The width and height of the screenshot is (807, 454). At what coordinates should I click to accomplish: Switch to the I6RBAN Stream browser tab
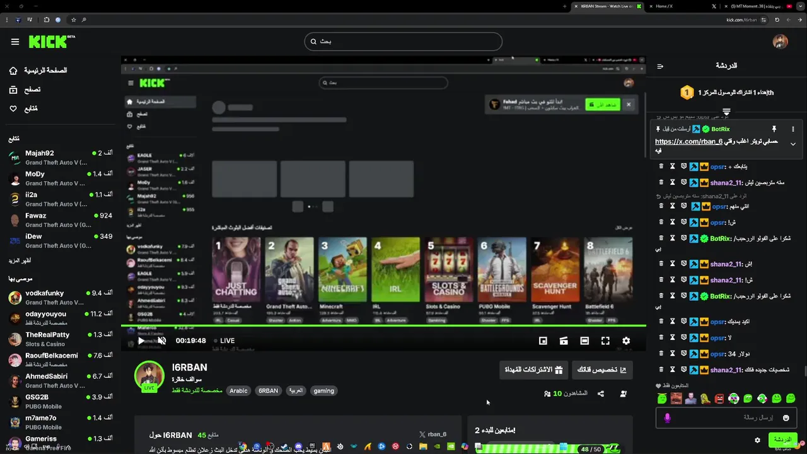tap(607, 6)
